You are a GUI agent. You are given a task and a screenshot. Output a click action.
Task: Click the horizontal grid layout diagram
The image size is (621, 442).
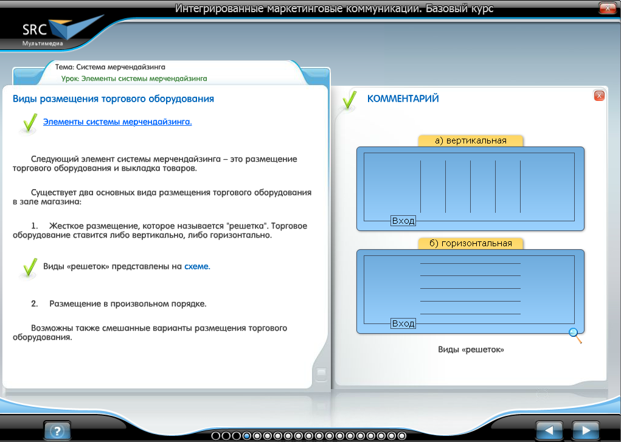471,291
